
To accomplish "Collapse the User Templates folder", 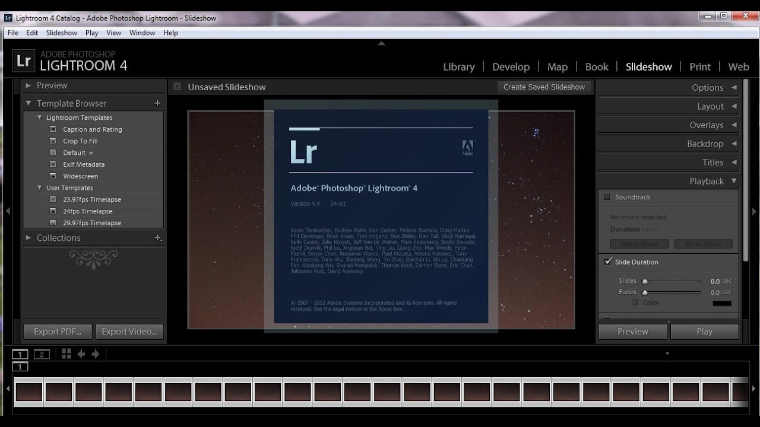I will coord(40,187).
